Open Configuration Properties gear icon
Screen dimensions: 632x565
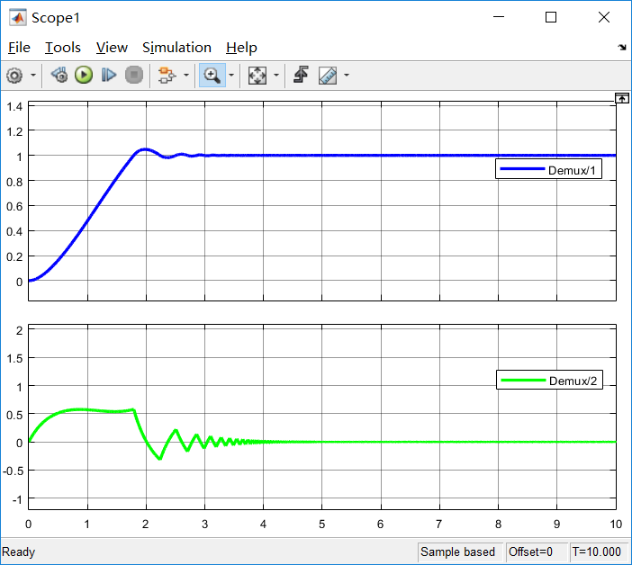pyautogui.click(x=14, y=76)
